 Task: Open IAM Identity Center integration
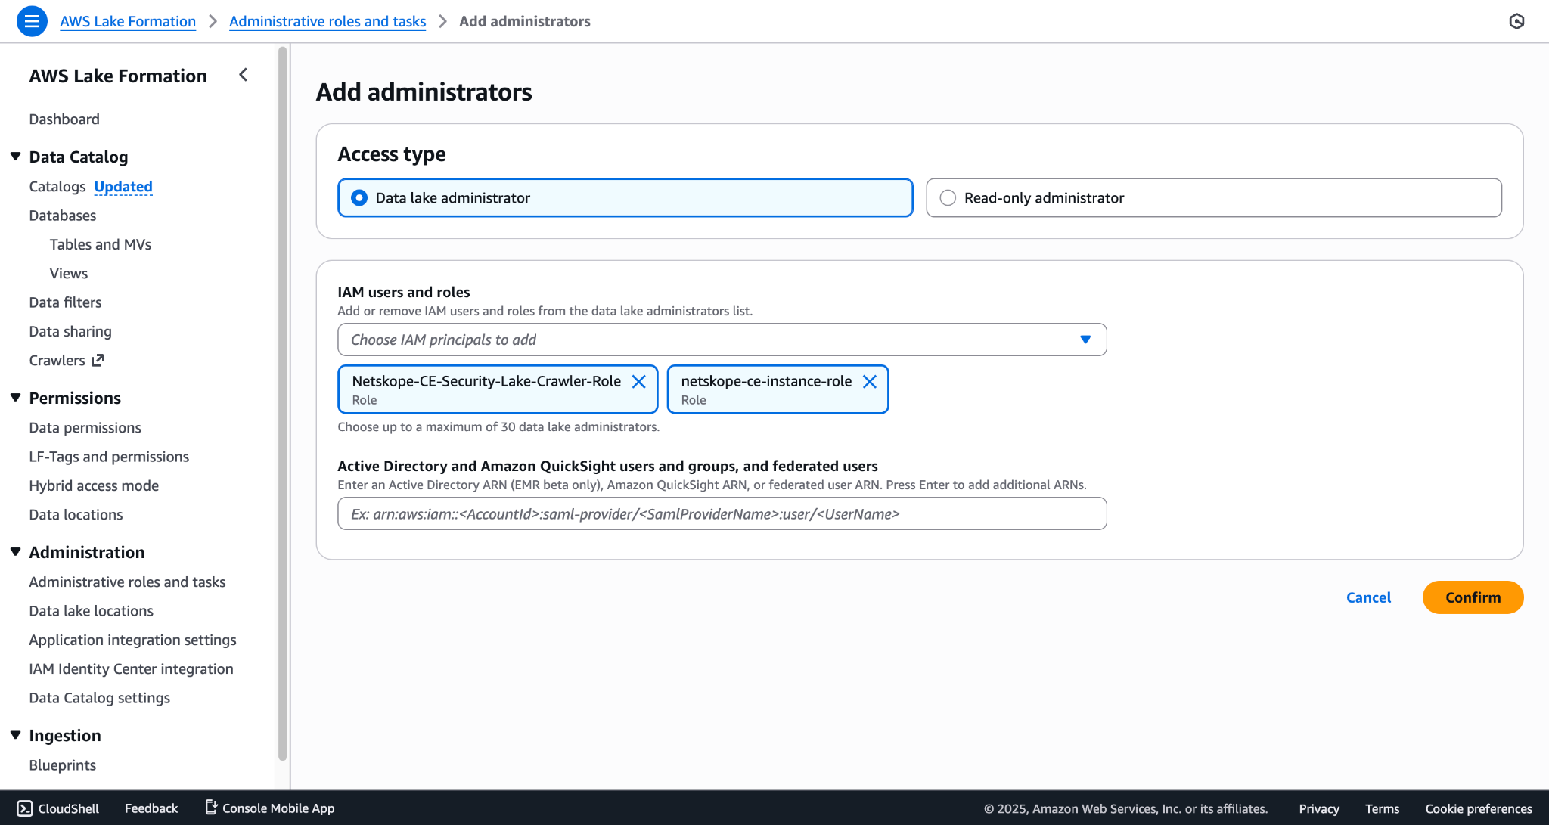[x=131, y=669]
